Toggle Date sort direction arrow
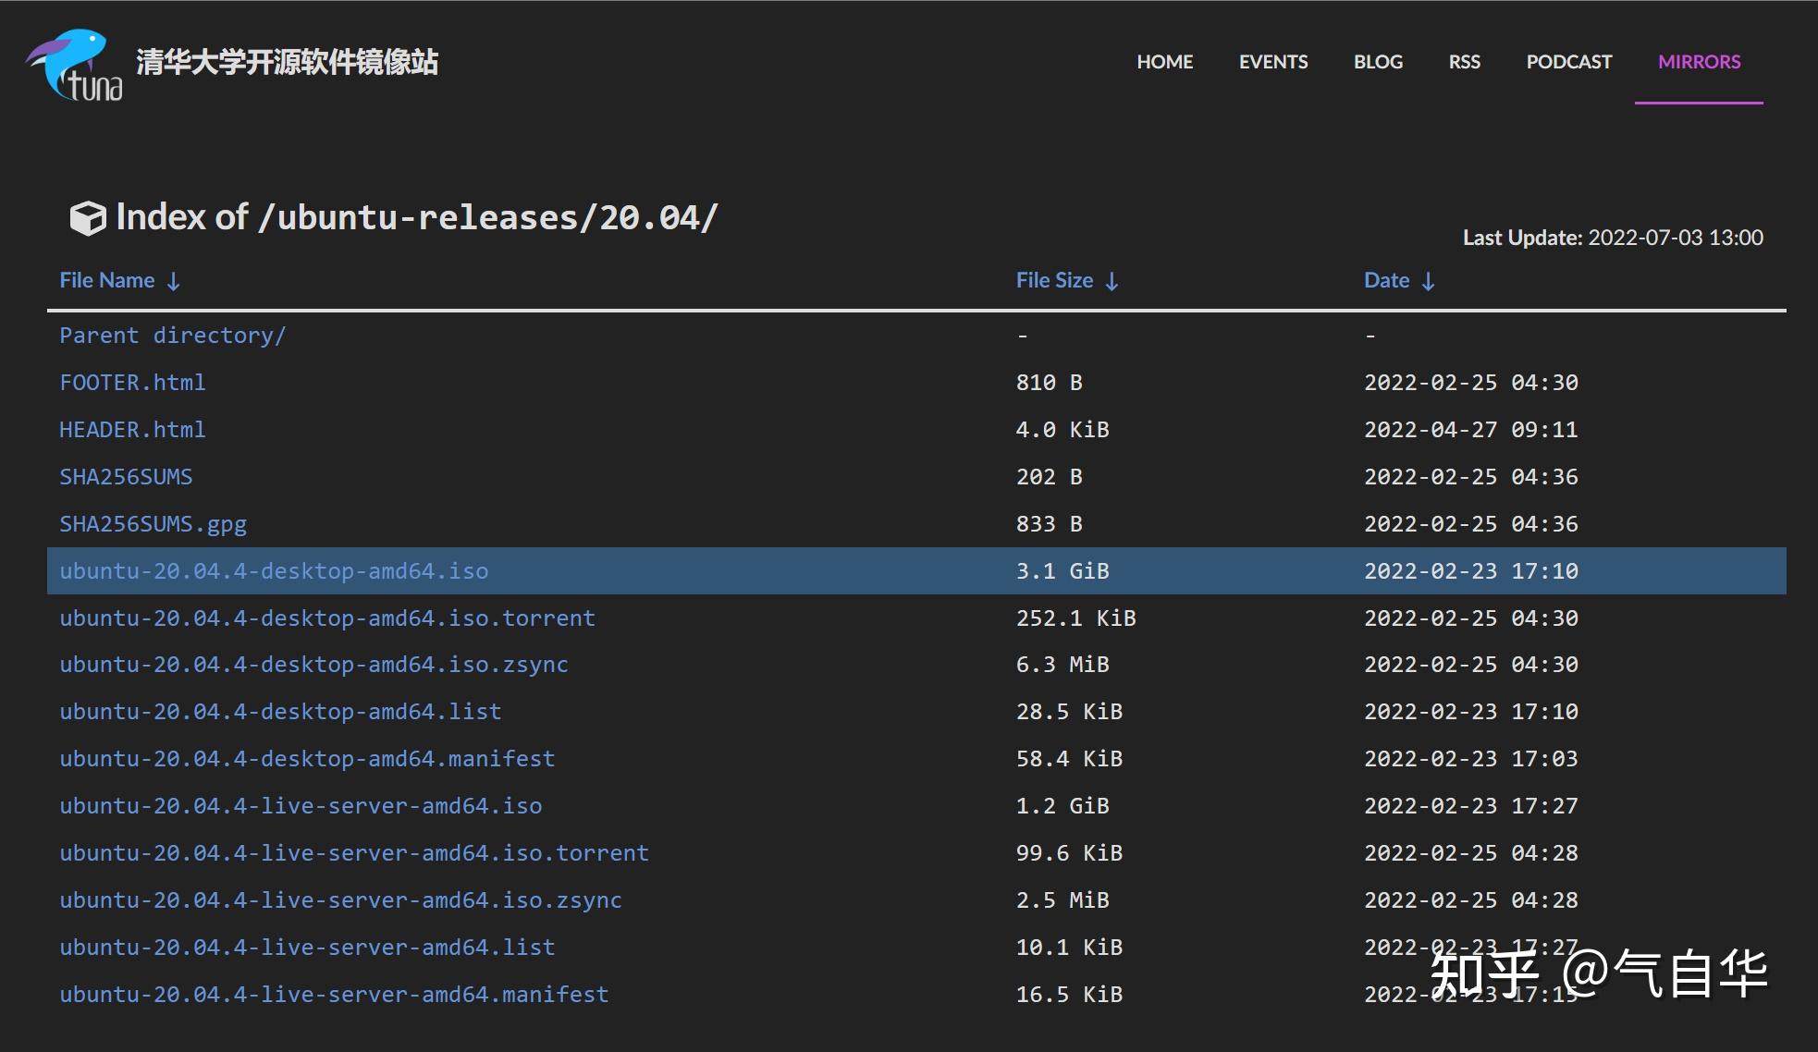The height and width of the screenshot is (1052, 1818). coord(1429,280)
